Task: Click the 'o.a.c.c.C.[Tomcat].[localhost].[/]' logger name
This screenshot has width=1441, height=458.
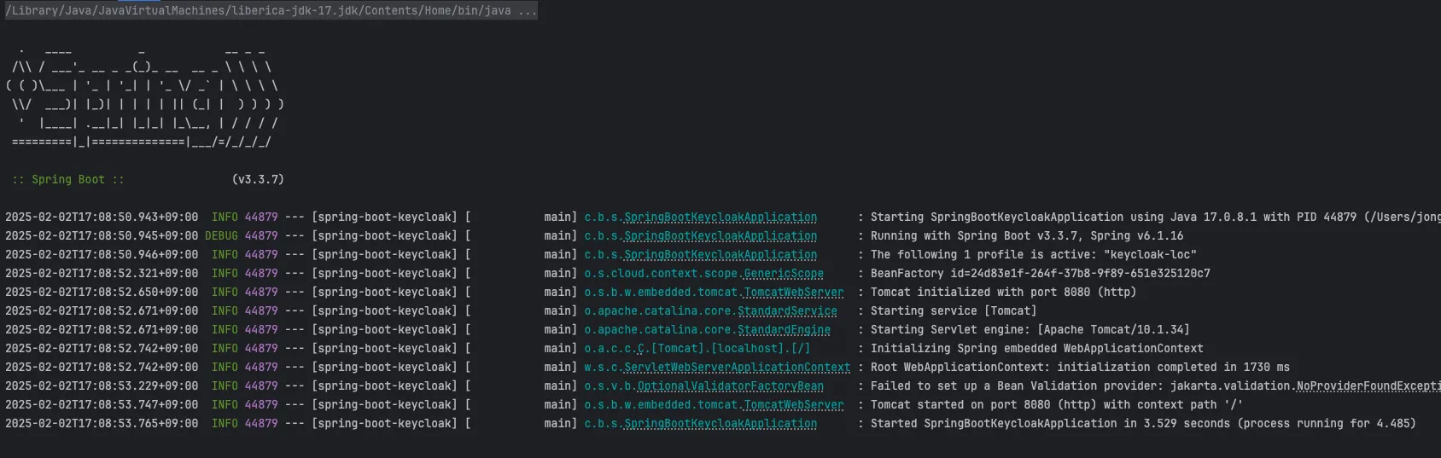Action: click(697, 349)
